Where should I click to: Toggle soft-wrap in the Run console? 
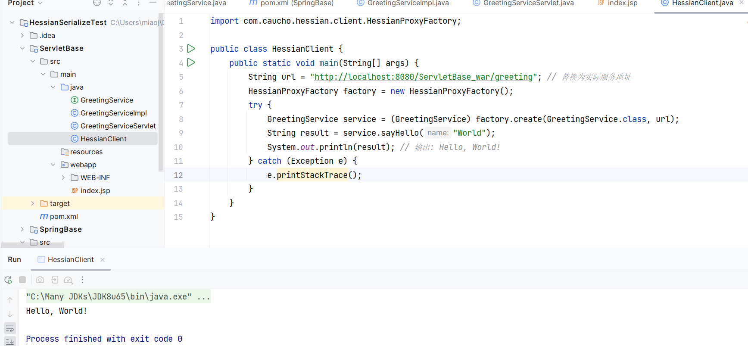click(x=10, y=329)
